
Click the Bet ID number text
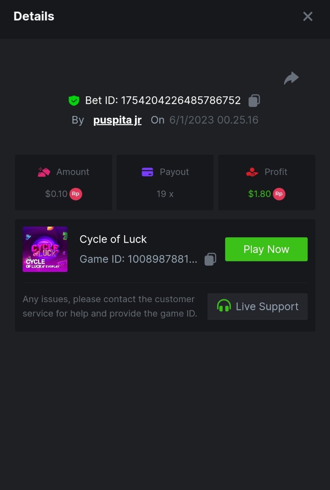pos(181,100)
